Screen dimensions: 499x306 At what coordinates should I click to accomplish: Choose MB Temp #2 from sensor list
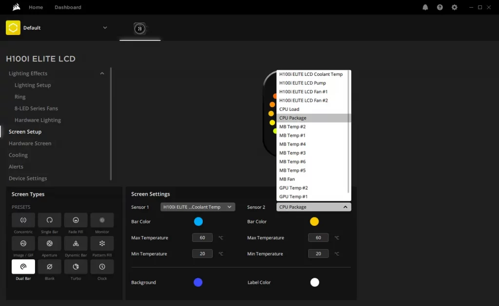pyautogui.click(x=312, y=127)
